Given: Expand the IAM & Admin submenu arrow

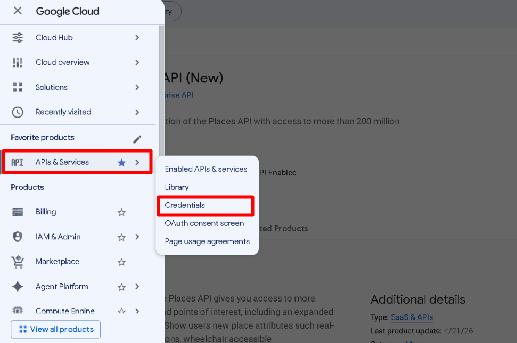Looking at the screenshot, I should [x=137, y=237].
